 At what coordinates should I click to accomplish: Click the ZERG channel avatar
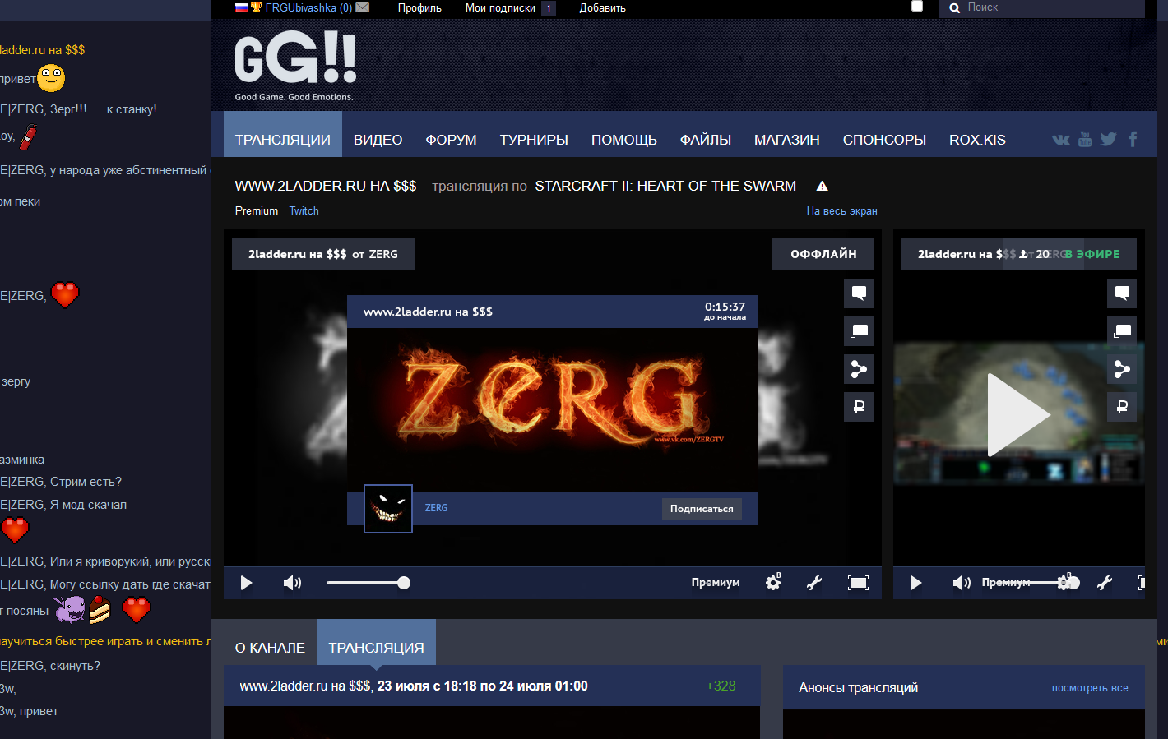[388, 509]
